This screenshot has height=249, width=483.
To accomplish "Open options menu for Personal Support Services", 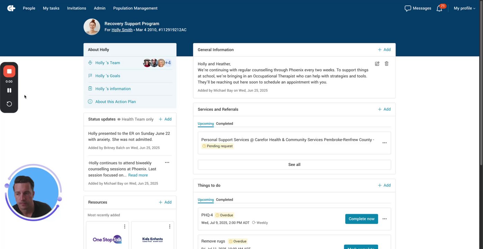I will [x=384, y=143].
